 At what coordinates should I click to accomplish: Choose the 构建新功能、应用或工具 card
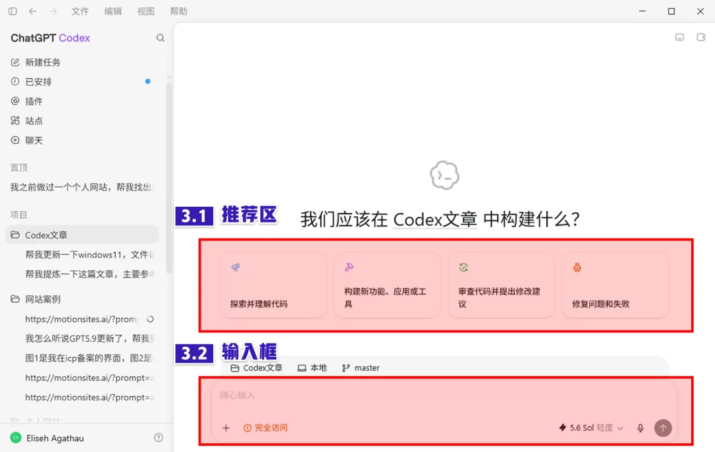(x=387, y=285)
